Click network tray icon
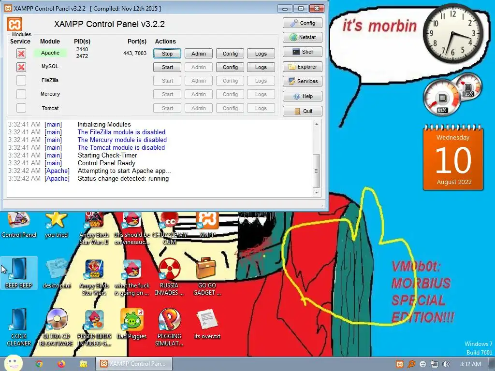Screen dimensions: 495x371 pos(435,364)
